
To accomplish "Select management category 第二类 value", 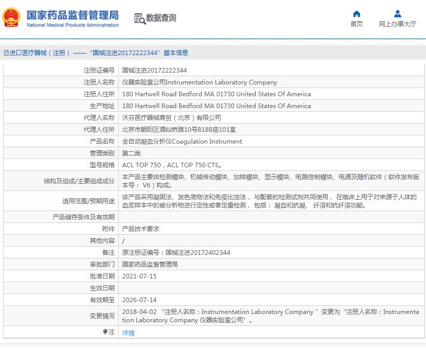I will [x=131, y=153].
